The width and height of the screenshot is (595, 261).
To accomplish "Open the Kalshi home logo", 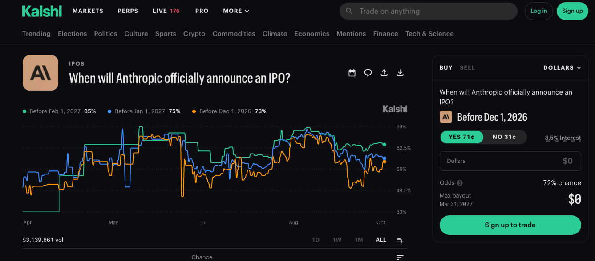I will tap(42, 11).
